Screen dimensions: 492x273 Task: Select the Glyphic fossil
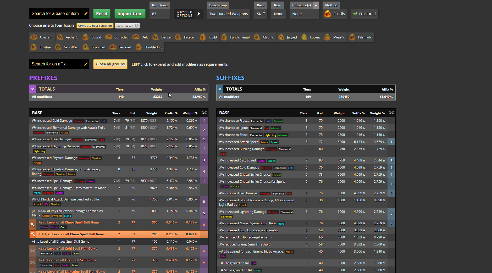(x=264, y=37)
